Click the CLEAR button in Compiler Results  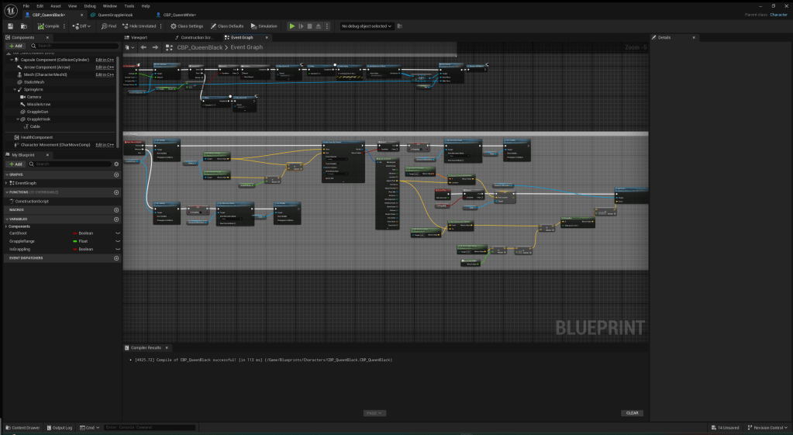click(x=632, y=413)
